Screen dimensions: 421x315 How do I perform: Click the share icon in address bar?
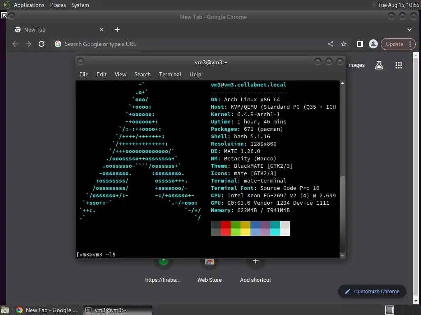tap(331, 44)
